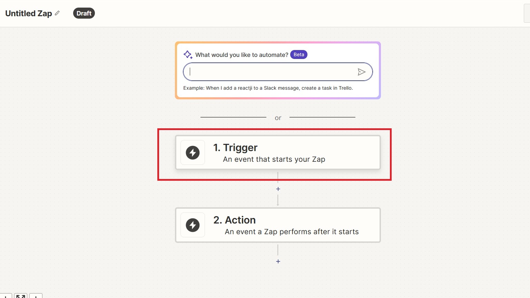Click the AI sparkle icon beside the automate prompt
Viewport: 530px width, 298px height.
[188, 54]
